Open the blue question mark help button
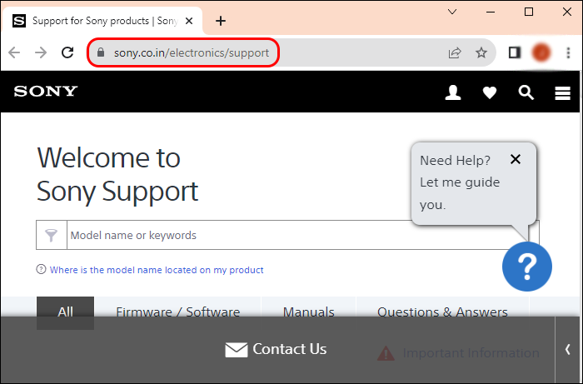 (527, 267)
